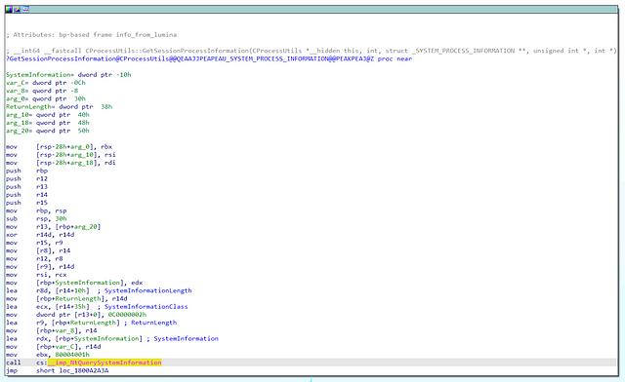Select the 'arg_18= qword ptr 48h' definition
Image resolution: width=625 pixels, height=382 pixels.
tap(48, 123)
